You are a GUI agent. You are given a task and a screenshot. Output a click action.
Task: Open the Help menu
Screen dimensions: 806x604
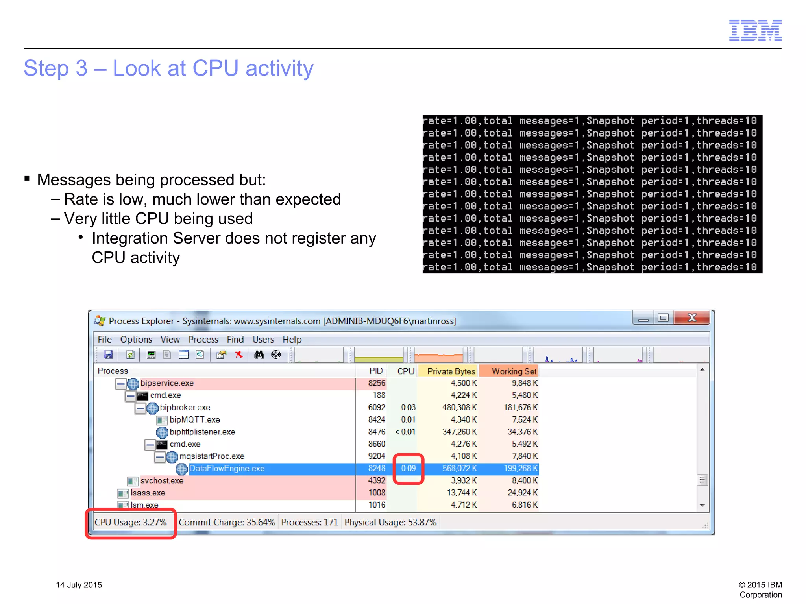(x=292, y=339)
